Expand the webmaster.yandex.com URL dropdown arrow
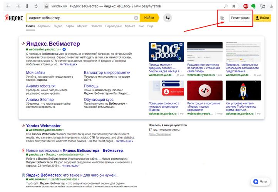 point(63,130)
